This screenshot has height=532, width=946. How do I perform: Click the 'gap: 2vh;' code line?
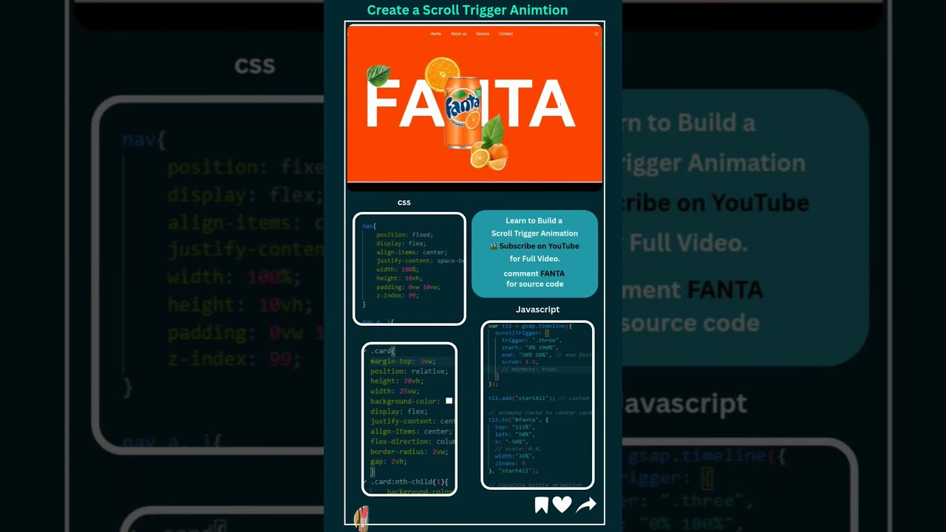[x=389, y=462]
